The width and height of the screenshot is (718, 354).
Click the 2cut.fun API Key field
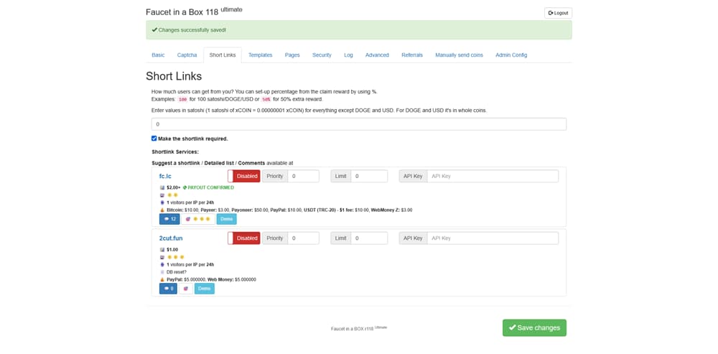pos(493,238)
